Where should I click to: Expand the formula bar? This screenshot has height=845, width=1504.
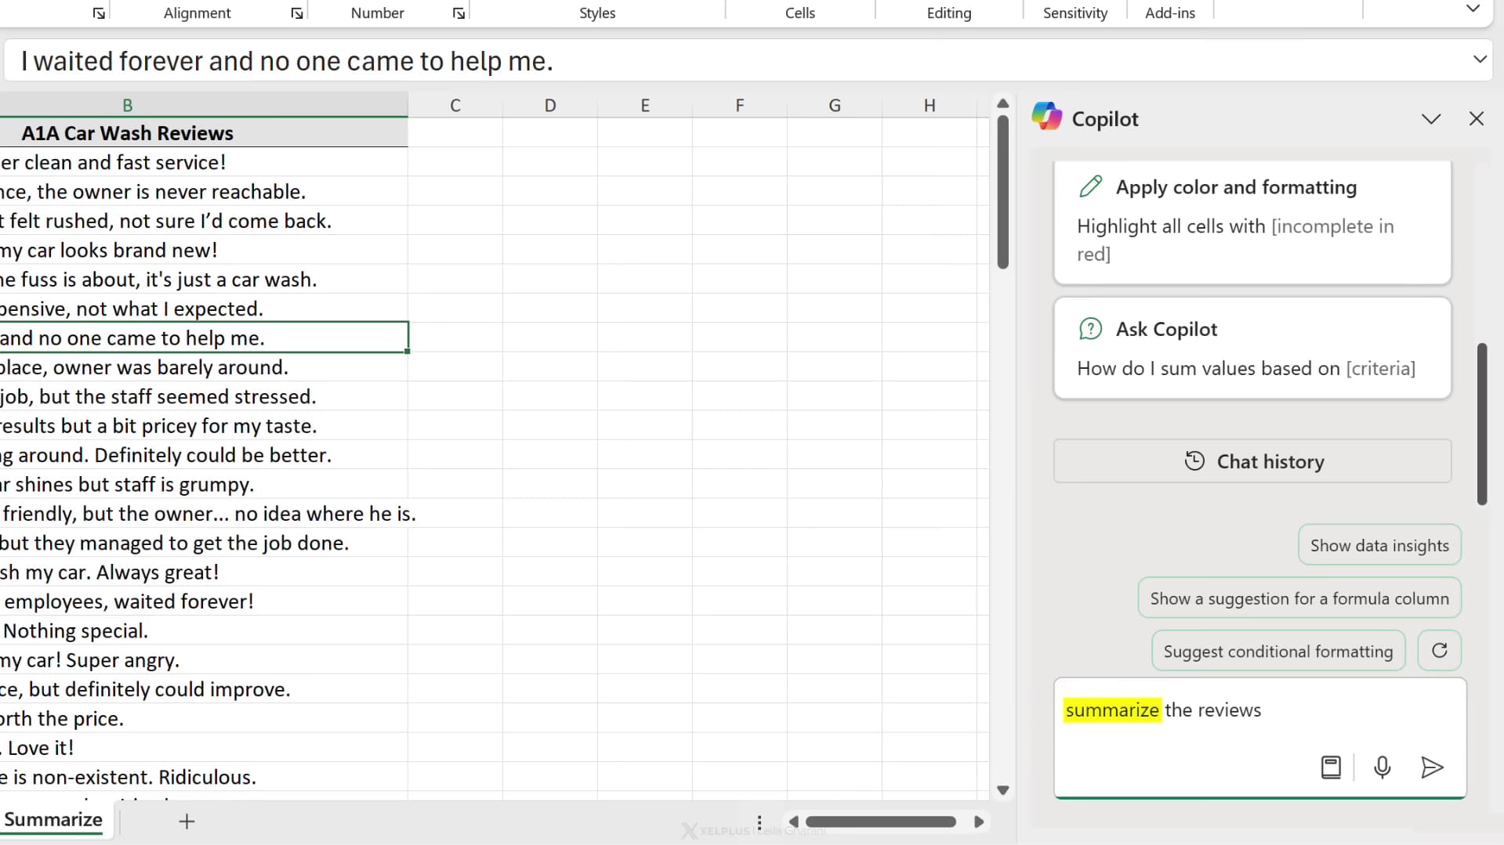click(1480, 60)
